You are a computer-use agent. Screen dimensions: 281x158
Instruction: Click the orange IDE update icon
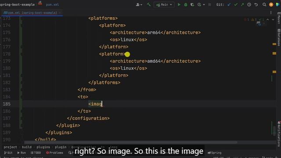271,5
